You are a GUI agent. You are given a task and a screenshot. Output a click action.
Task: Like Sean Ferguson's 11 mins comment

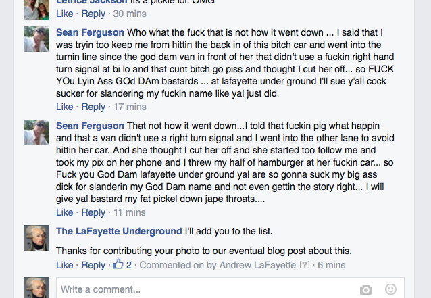coord(65,212)
